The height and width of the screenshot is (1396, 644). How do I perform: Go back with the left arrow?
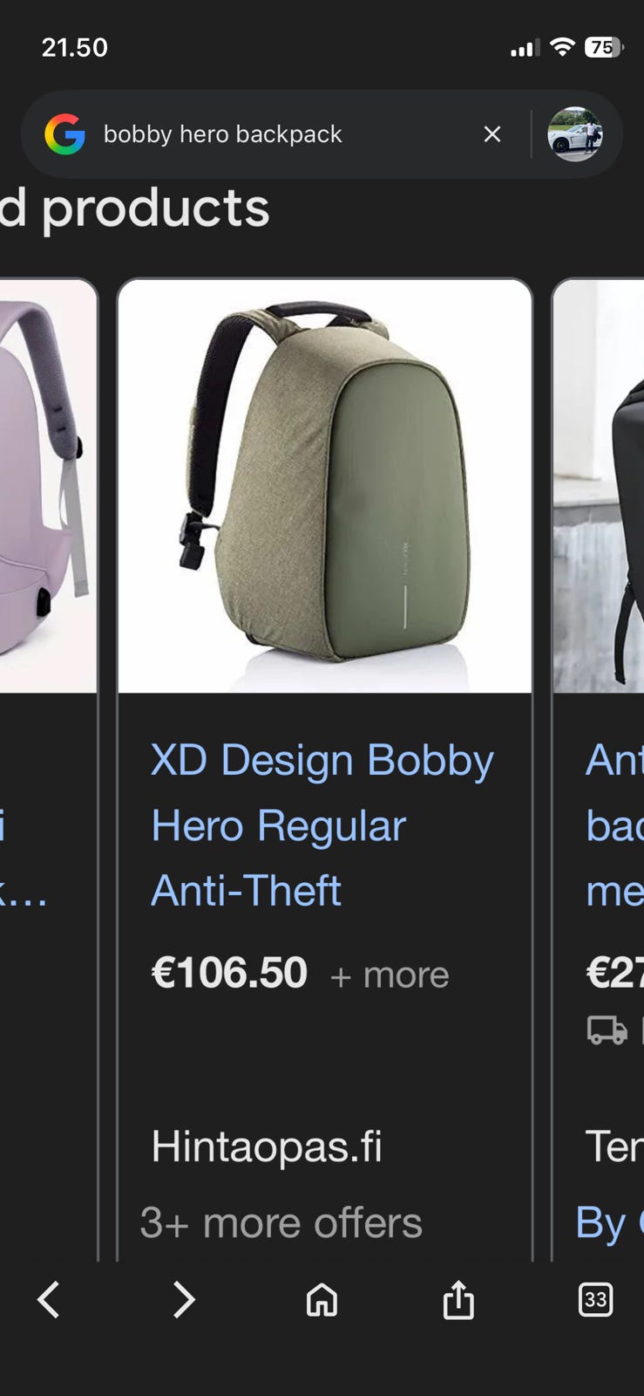point(49,1300)
